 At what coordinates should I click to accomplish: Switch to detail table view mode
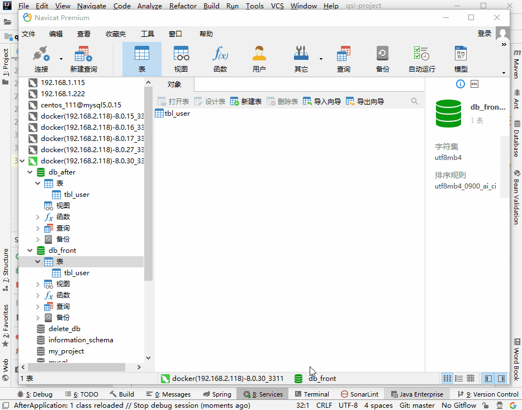[471, 378]
